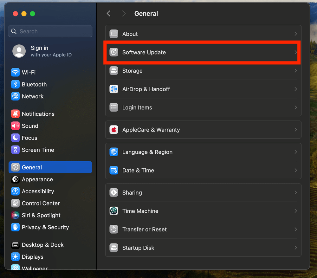The width and height of the screenshot is (317, 278).
Task: Open the Accessibility sidebar icon
Action: point(15,191)
